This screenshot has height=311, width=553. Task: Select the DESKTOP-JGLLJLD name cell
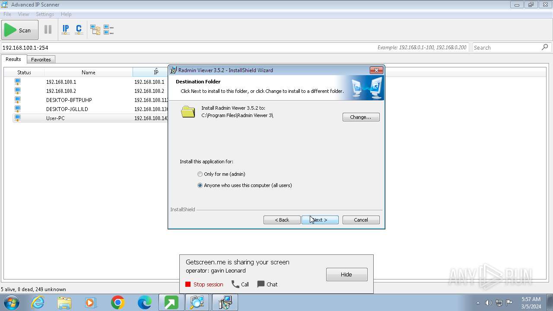coord(67,109)
